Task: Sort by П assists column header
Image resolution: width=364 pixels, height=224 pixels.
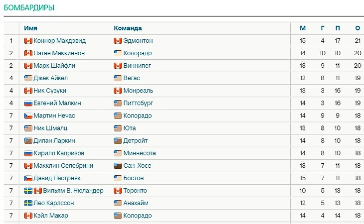Action: [x=338, y=28]
